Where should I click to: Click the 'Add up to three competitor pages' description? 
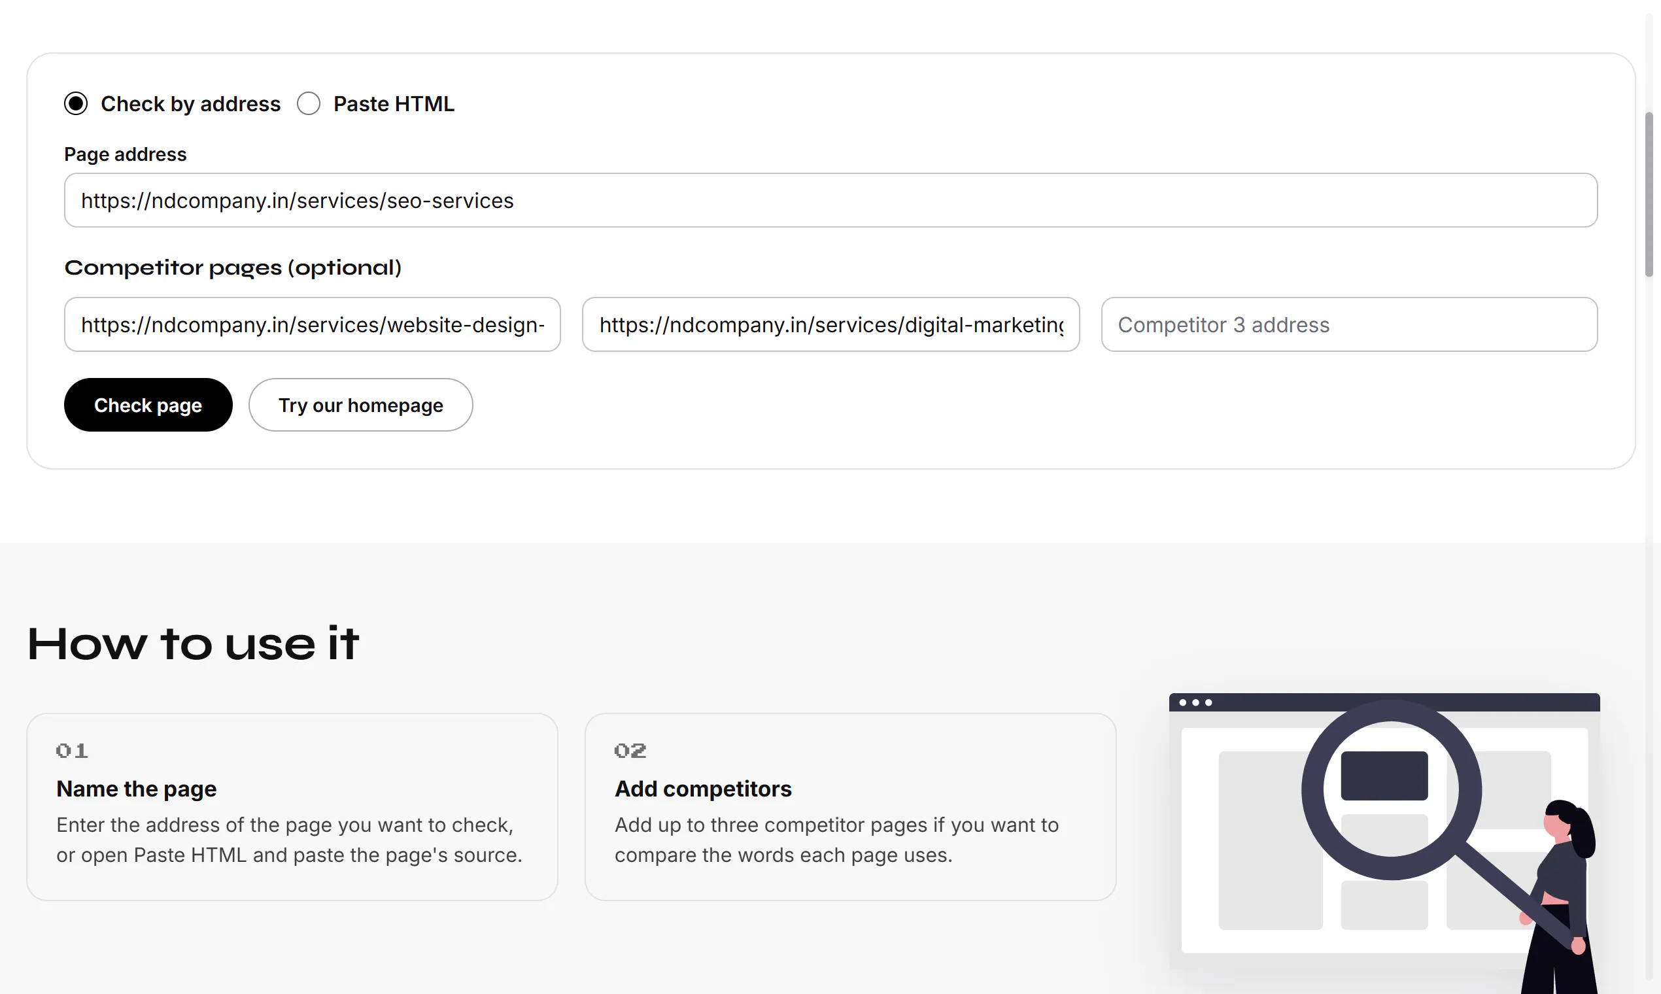pos(836,840)
